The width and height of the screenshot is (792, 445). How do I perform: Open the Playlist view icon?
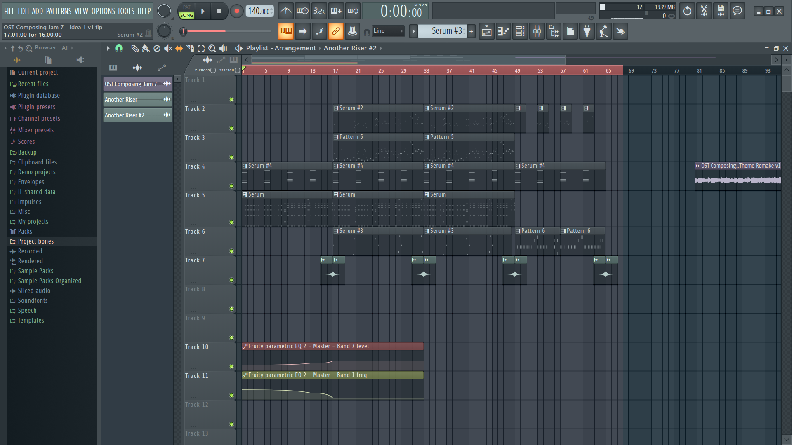point(487,31)
